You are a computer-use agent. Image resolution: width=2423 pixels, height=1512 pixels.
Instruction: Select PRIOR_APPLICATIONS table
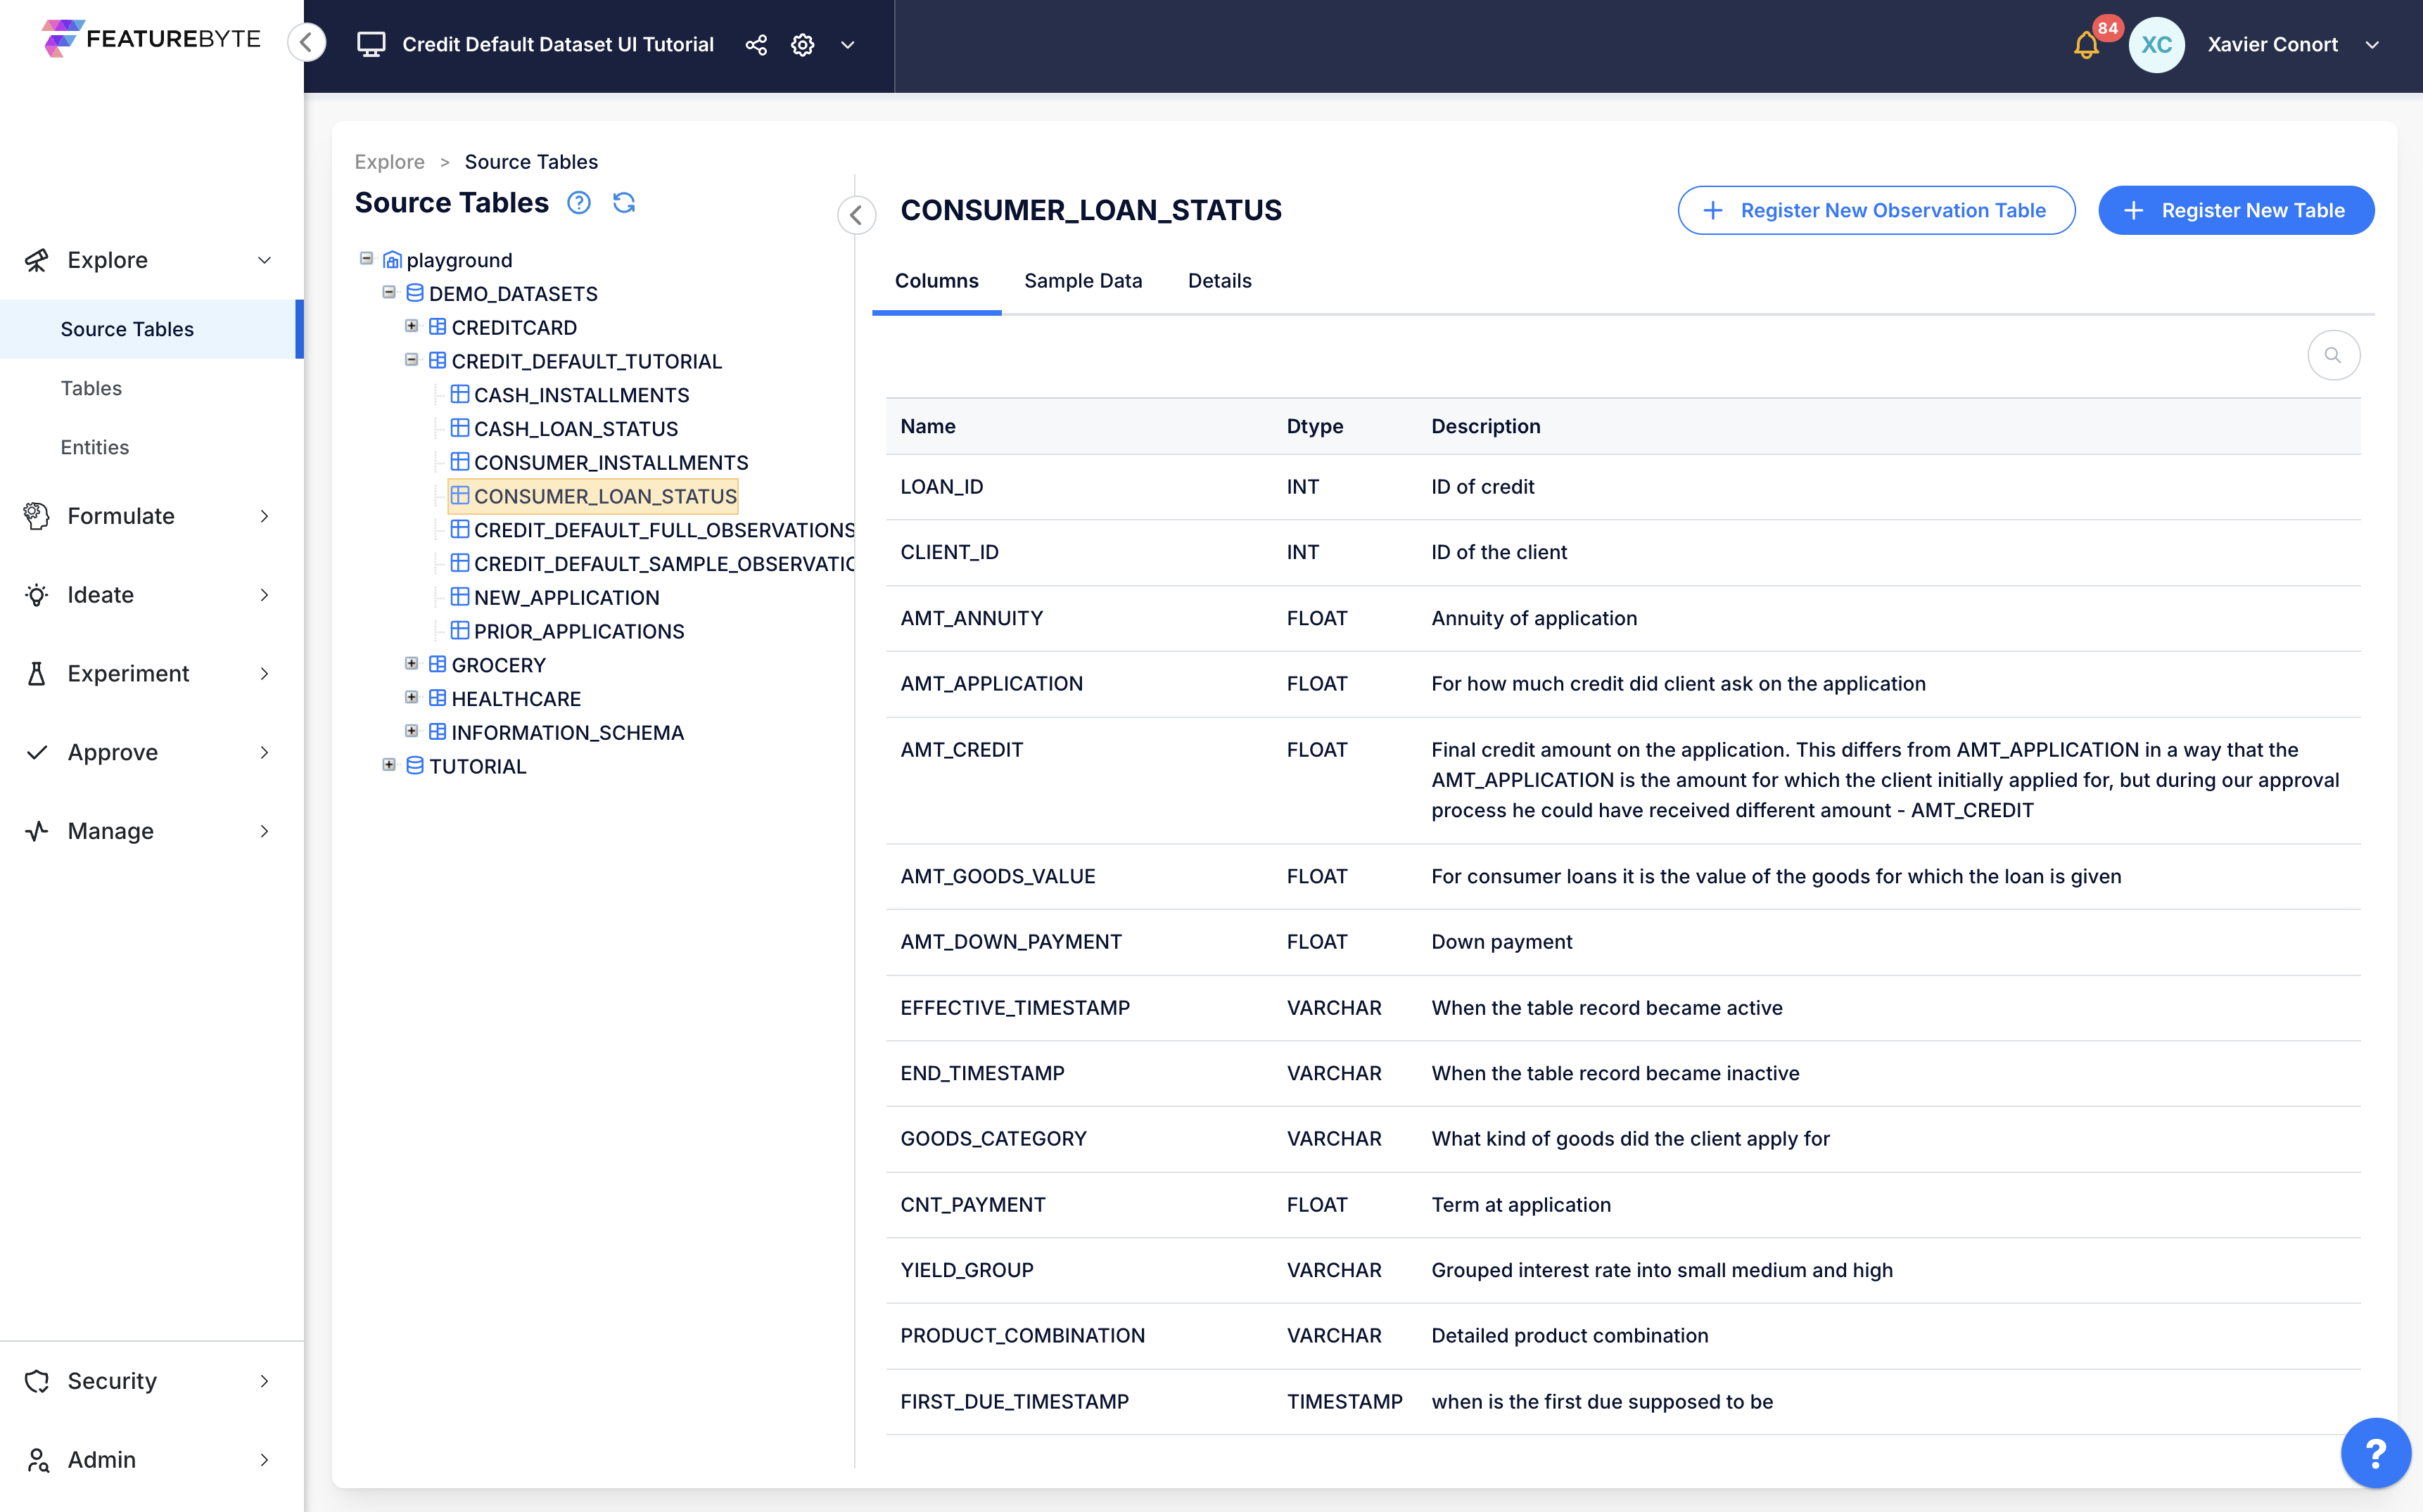click(578, 631)
